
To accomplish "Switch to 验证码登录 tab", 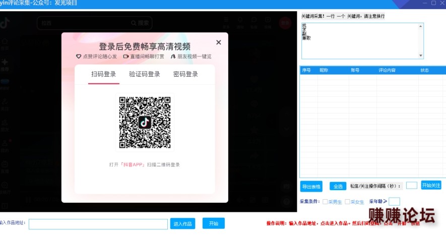I will [145, 74].
